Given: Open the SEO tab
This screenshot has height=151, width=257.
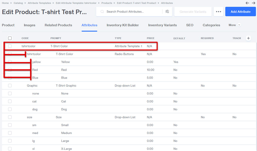Looking at the screenshot, I should pyautogui.click(x=190, y=25).
